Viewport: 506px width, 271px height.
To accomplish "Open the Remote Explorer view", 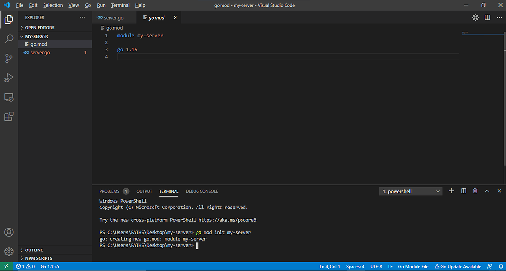I will point(9,97).
